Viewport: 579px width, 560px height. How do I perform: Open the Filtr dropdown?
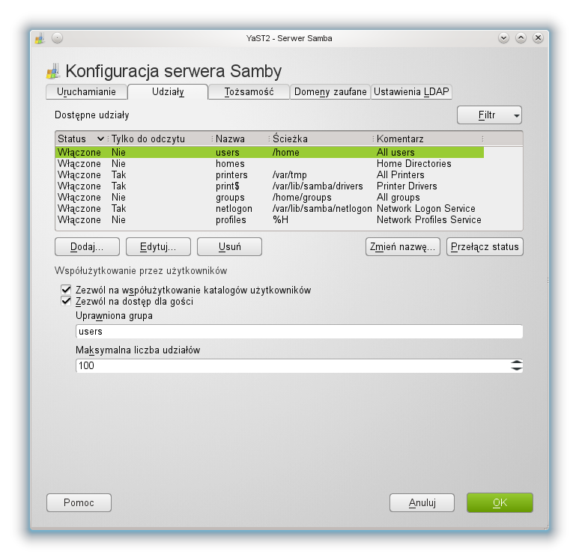pos(489,115)
